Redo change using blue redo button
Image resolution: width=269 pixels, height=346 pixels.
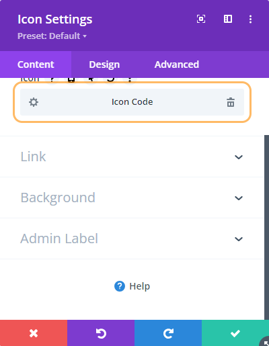[x=168, y=333]
